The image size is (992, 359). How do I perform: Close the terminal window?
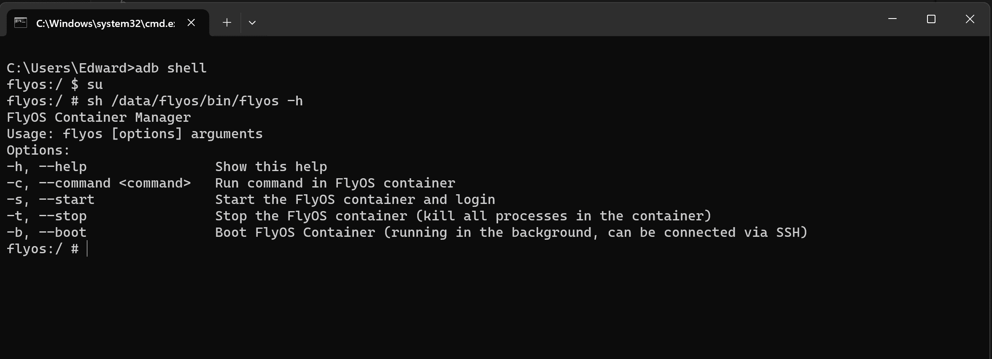(x=970, y=19)
